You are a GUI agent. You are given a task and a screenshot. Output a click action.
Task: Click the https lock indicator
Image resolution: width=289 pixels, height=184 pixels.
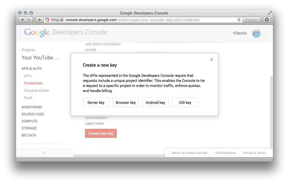[x=57, y=20]
